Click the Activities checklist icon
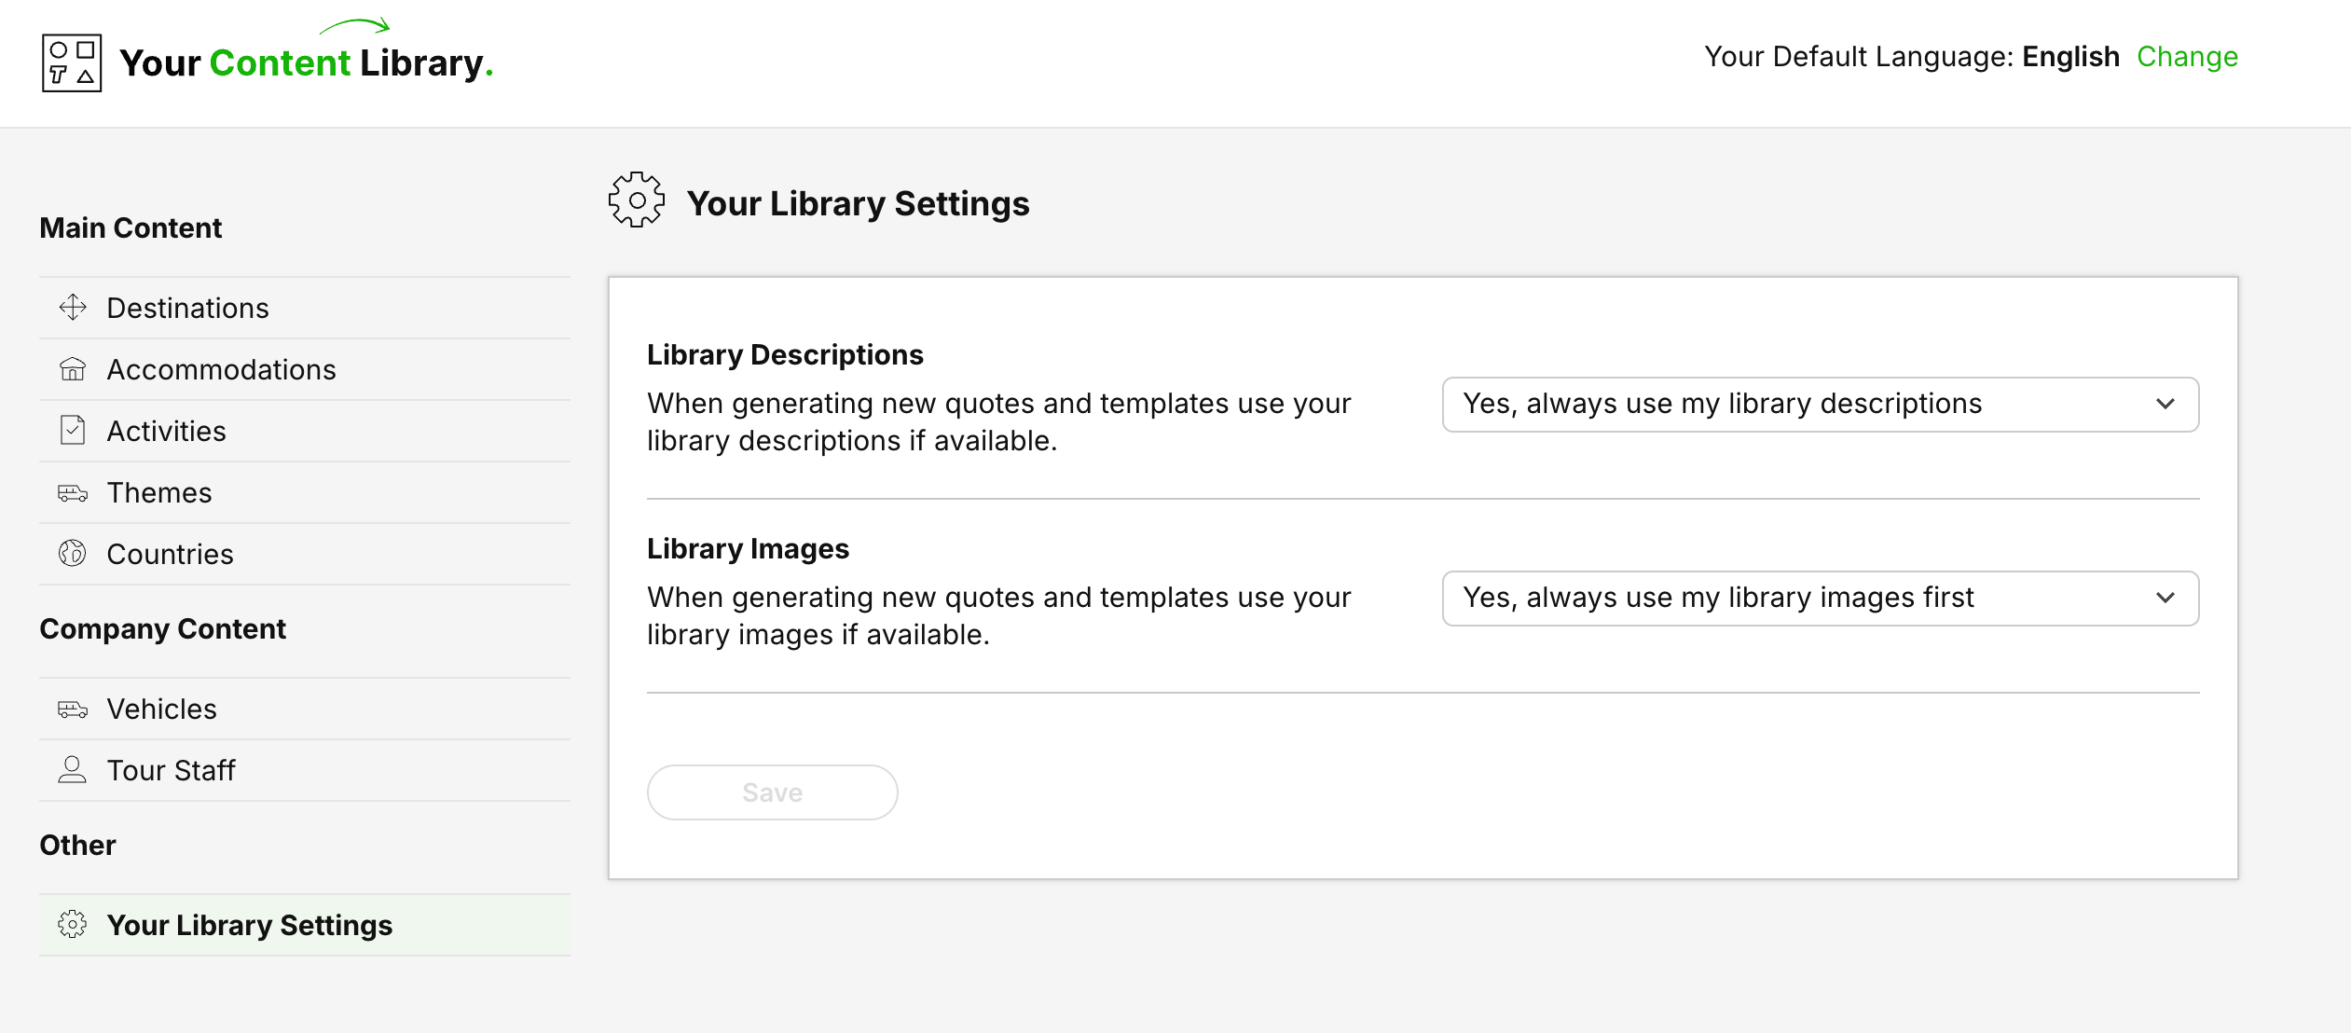2351x1033 pixels. coord(73,431)
